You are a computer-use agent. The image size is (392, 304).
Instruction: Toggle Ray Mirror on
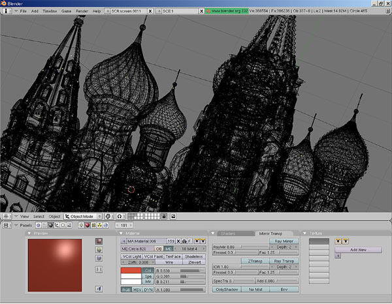[x=284, y=241]
